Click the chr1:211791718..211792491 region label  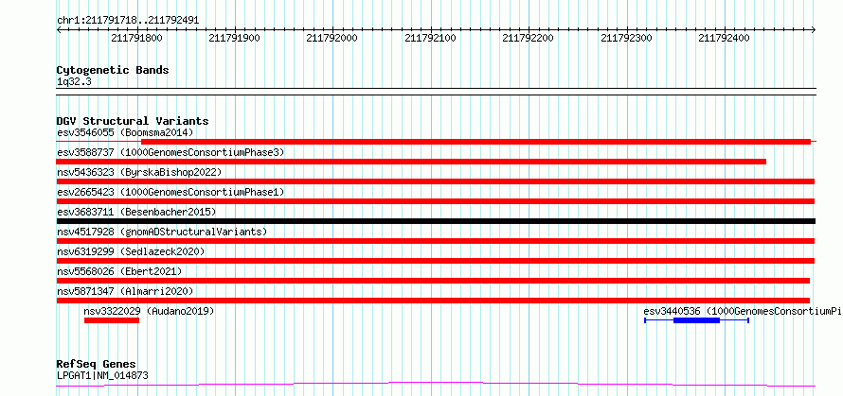(128, 20)
